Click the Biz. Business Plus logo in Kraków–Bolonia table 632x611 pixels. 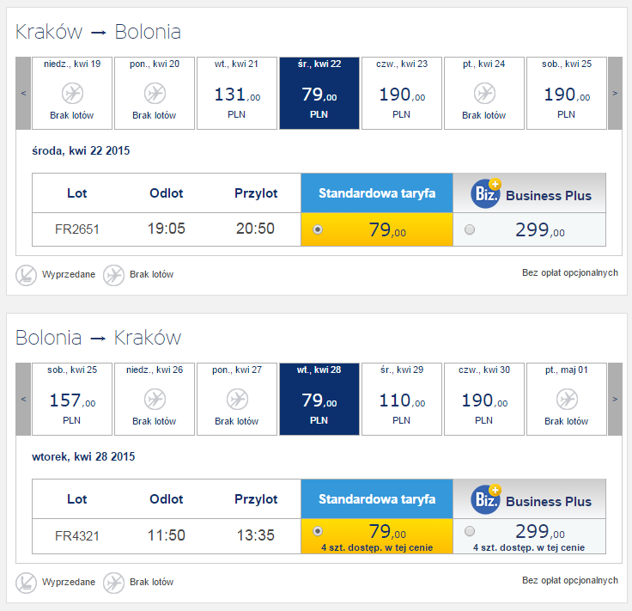pos(486,193)
